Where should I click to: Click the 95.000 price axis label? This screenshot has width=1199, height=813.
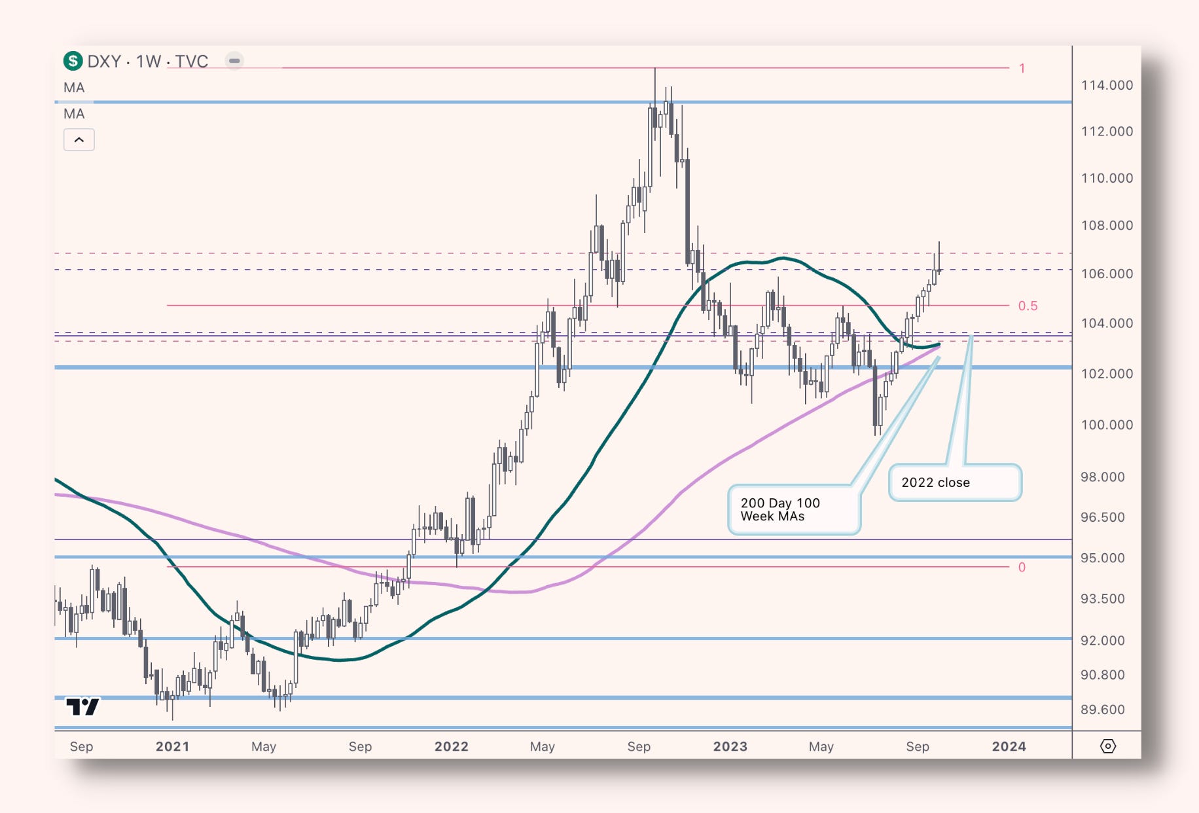click(1103, 558)
